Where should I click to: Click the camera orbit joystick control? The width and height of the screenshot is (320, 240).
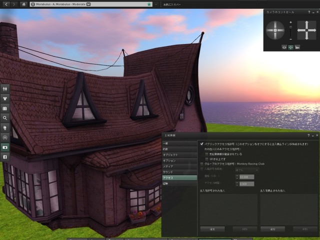pyautogui.click(x=275, y=30)
